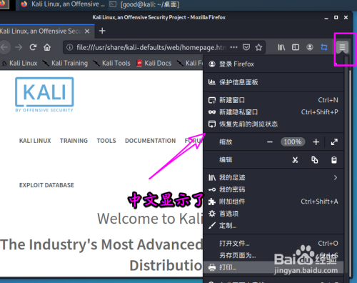Go to the home page icon
The width and height of the screenshot is (357, 283).
click(47, 47)
